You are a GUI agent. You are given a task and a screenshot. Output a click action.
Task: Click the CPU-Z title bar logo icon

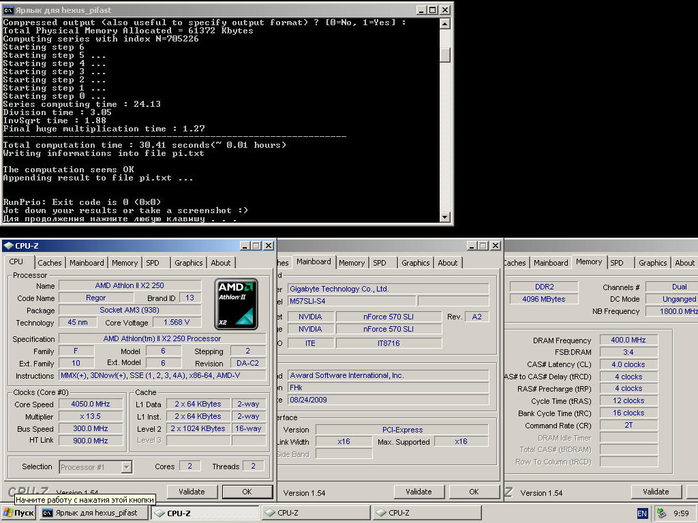click(8, 245)
